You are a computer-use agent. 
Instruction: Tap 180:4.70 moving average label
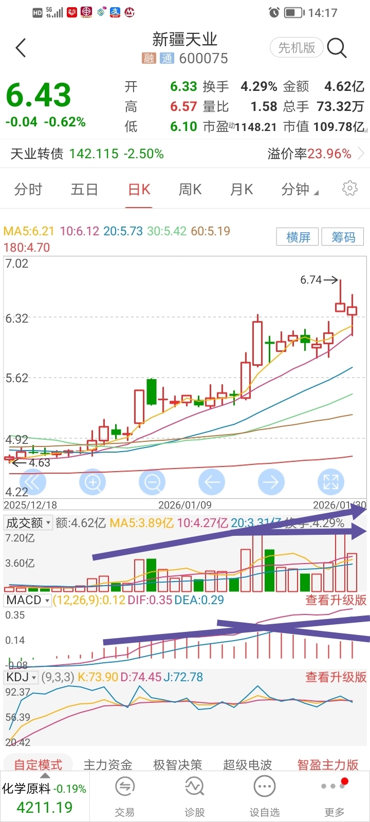(27, 247)
